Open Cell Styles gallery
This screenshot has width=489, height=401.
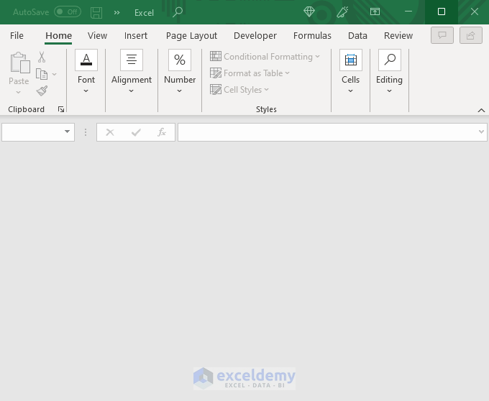tap(239, 90)
